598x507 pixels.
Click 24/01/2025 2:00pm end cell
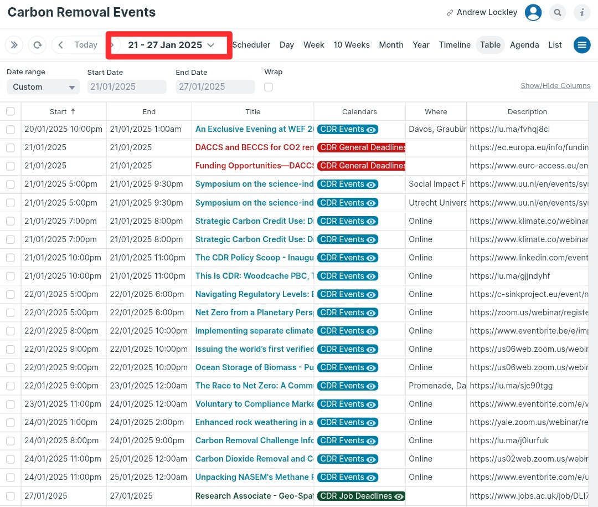pos(147,423)
